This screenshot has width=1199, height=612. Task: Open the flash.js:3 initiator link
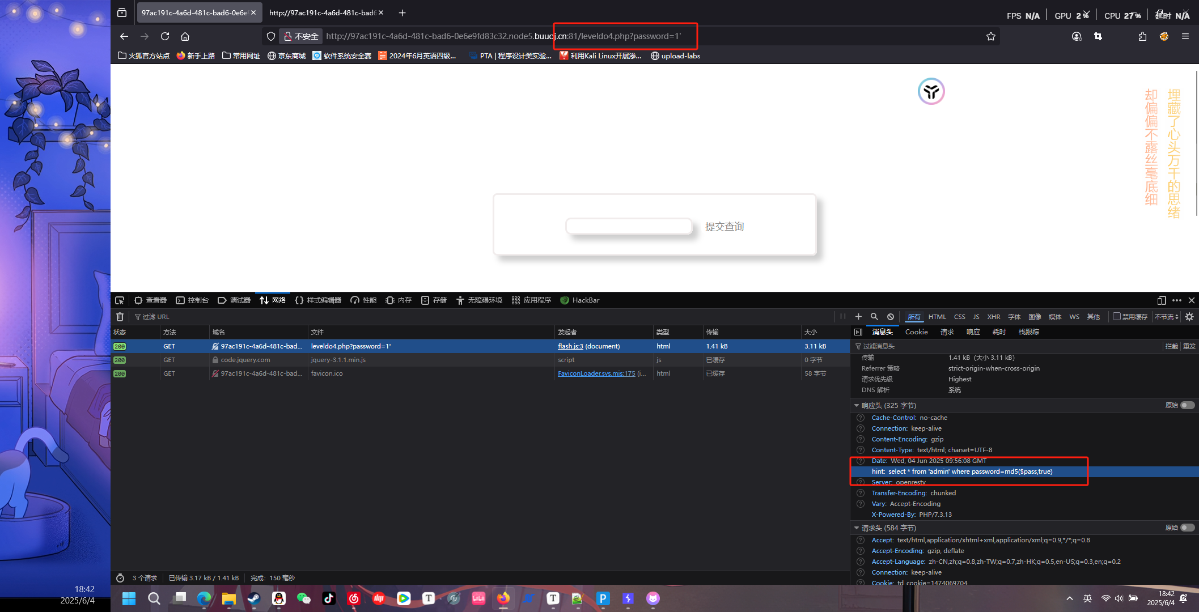click(570, 346)
